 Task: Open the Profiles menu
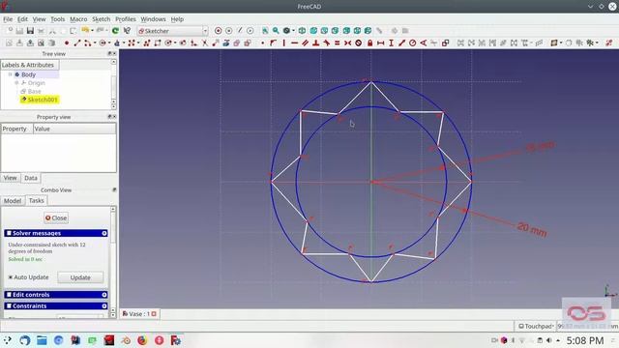pyautogui.click(x=125, y=19)
